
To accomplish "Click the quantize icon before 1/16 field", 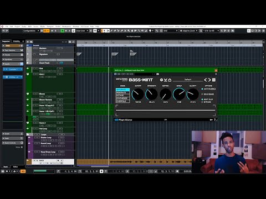I will [x=201, y=31].
